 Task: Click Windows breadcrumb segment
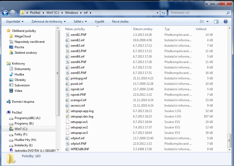[71, 13]
